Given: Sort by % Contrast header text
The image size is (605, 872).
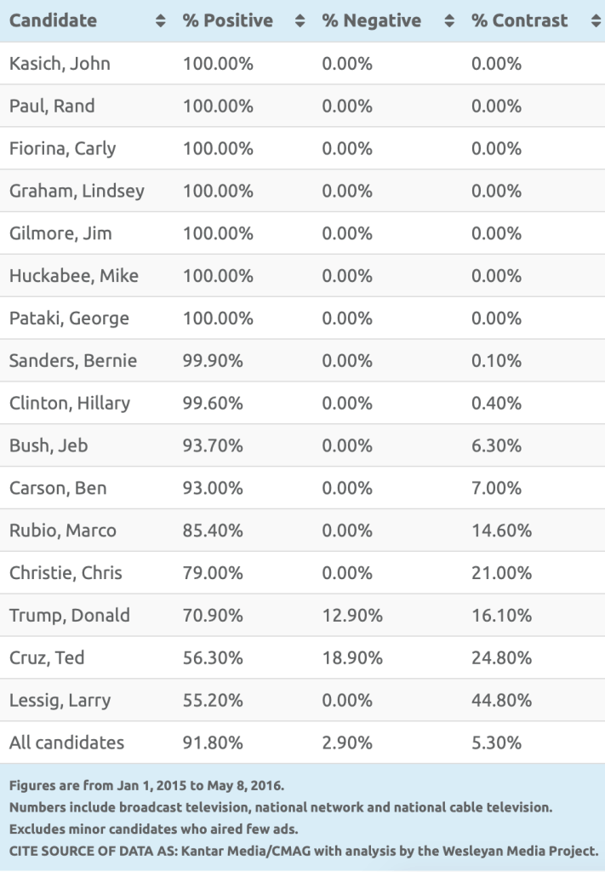Looking at the screenshot, I should click(520, 21).
